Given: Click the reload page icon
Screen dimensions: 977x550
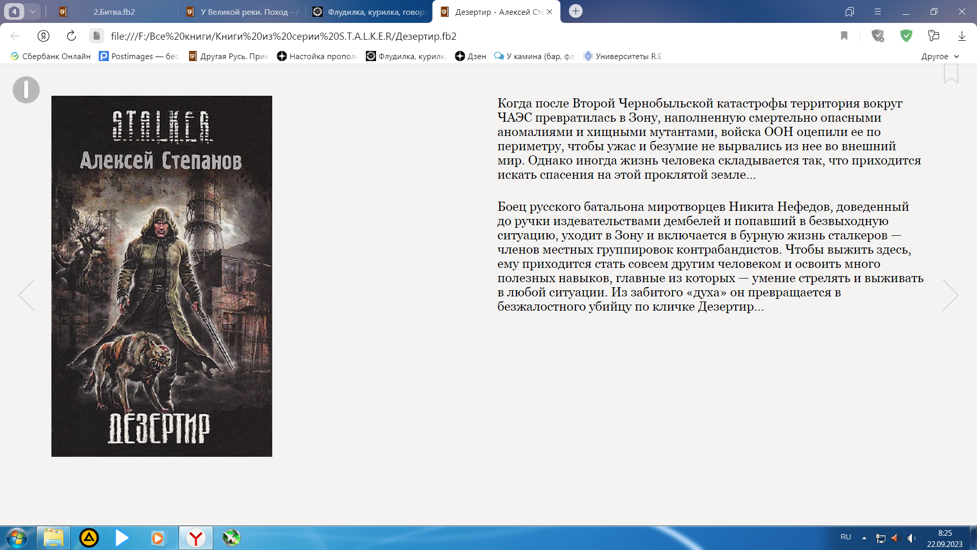Looking at the screenshot, I should pos(71,36).
